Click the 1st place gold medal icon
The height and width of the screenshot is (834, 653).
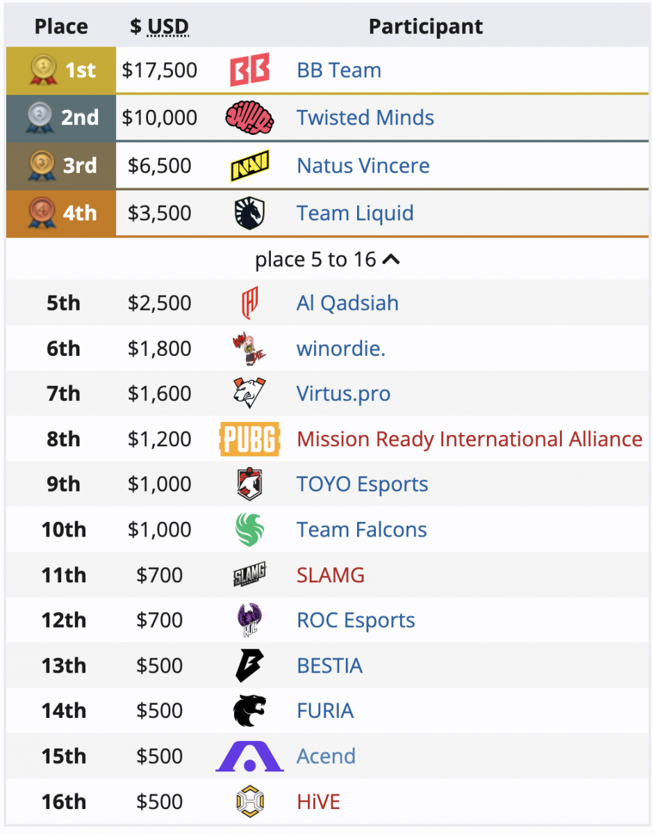point(44,70)
